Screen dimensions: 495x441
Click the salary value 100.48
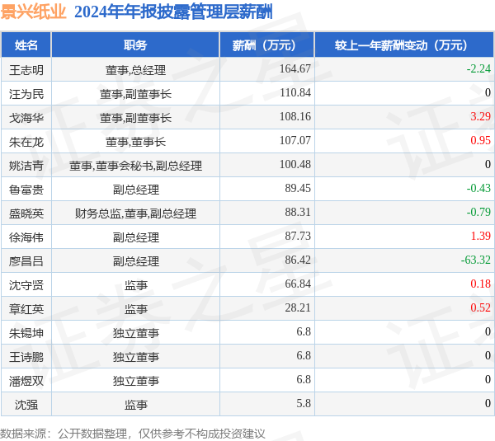pyautogui.click(x=295, y=164)
